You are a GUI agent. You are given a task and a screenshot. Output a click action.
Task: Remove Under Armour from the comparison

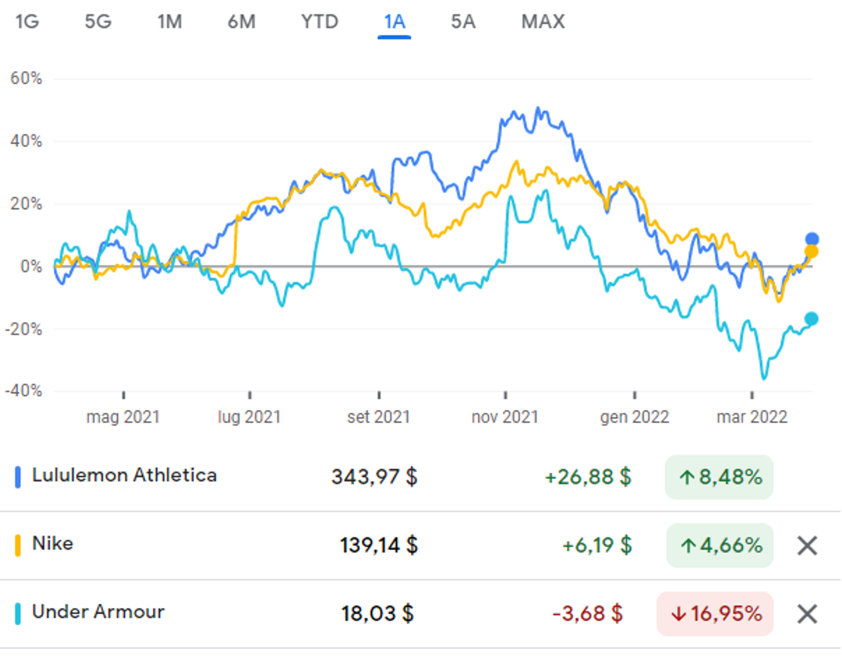pyautogui.click(x=807, y=614)
